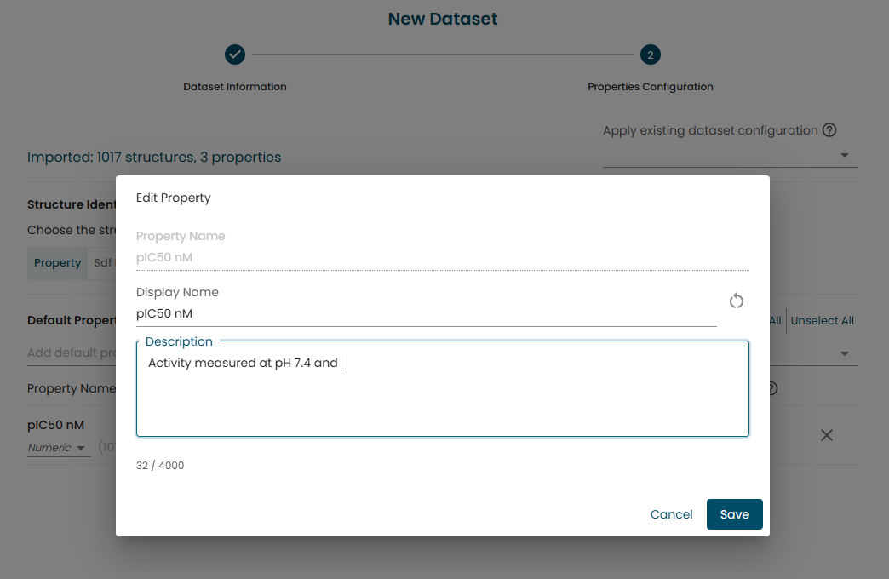This screenshot has height=579, width=889.
Task: Click the pIC50 nM property name in list
Action: point(55,426)
